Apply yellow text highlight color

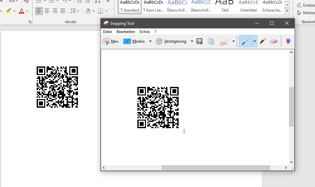coord(9,11)
